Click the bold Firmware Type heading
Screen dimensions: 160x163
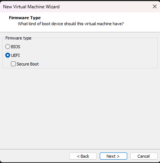(x=25, y=18)
